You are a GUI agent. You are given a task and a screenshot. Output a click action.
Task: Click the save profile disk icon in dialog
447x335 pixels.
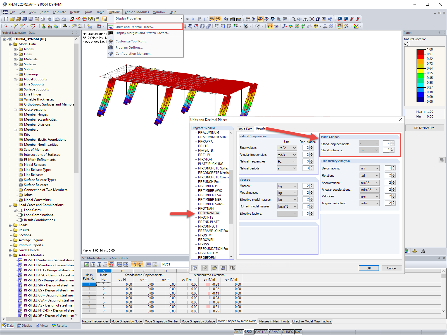click(x=223, y=268)
